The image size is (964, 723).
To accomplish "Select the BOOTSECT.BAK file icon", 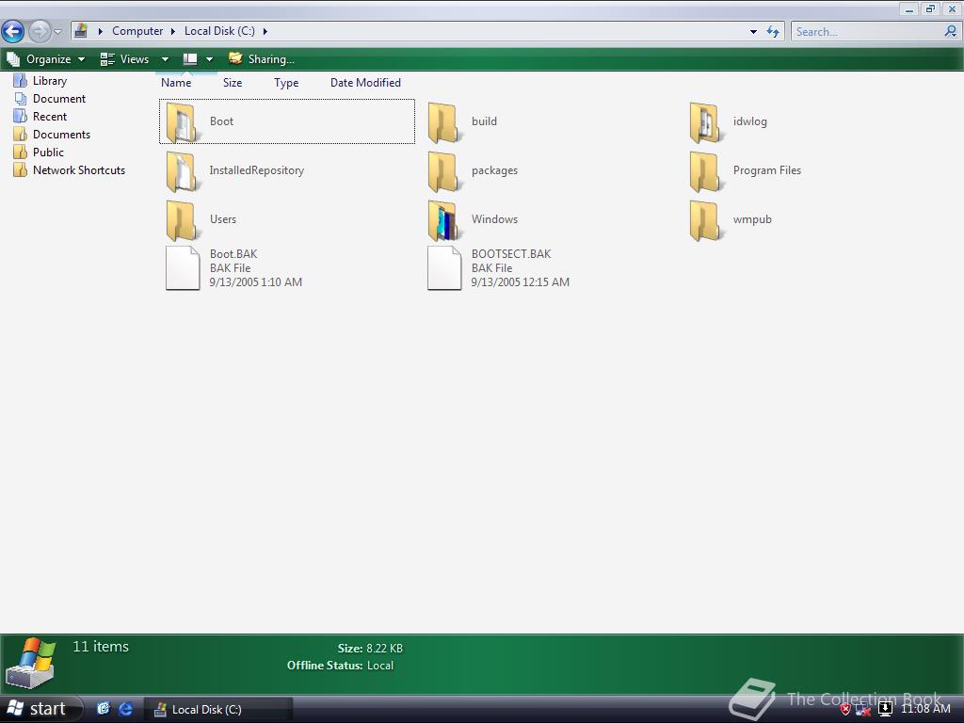I will click(444, 268).
